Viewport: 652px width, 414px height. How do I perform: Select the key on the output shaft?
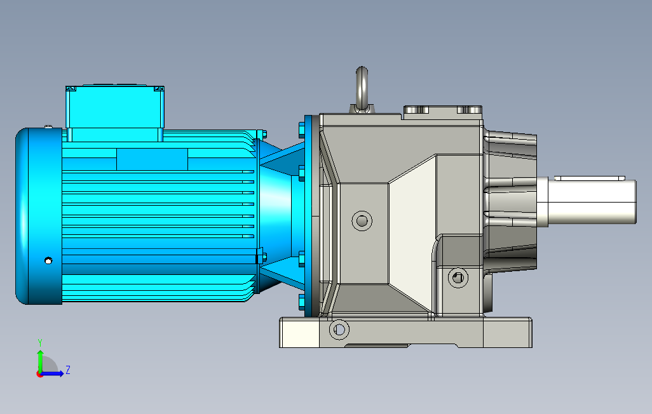(x=589, y=178)
